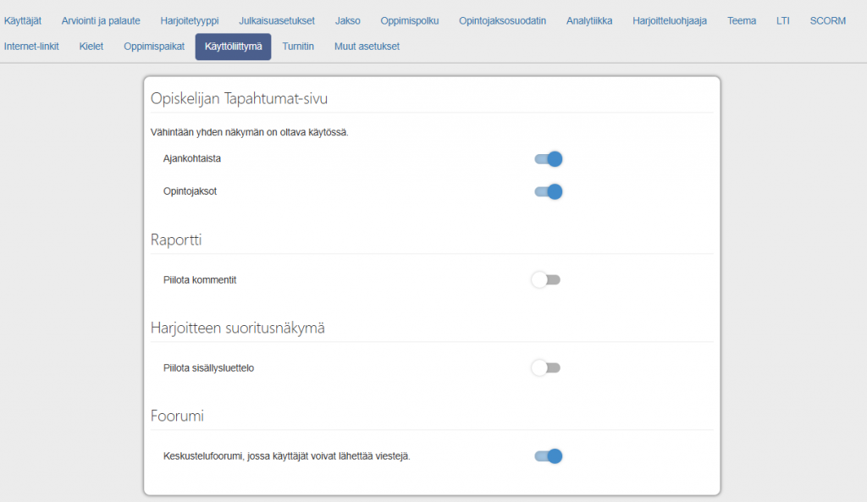Screen dimensions: 867x502
Task: Toggle the Ajankohtaista switch off
Action: point(548,159)
